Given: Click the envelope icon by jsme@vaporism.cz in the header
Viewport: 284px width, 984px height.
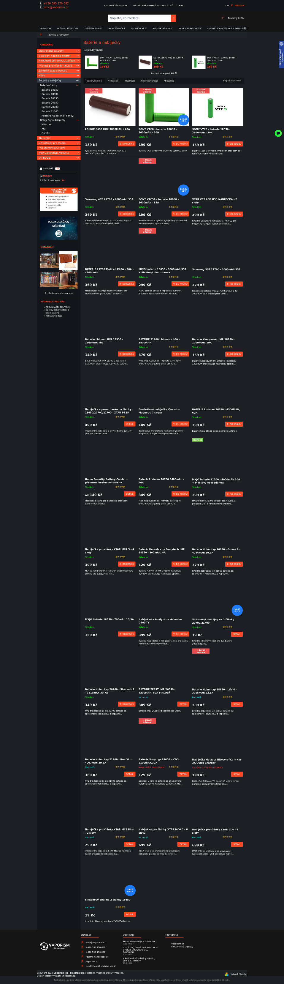Looking at the screenshot, I should coord(41,7).
